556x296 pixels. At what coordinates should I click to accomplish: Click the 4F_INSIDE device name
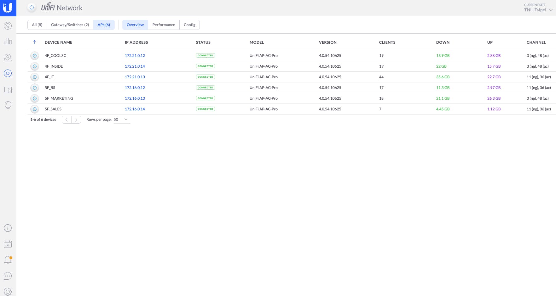54,66
